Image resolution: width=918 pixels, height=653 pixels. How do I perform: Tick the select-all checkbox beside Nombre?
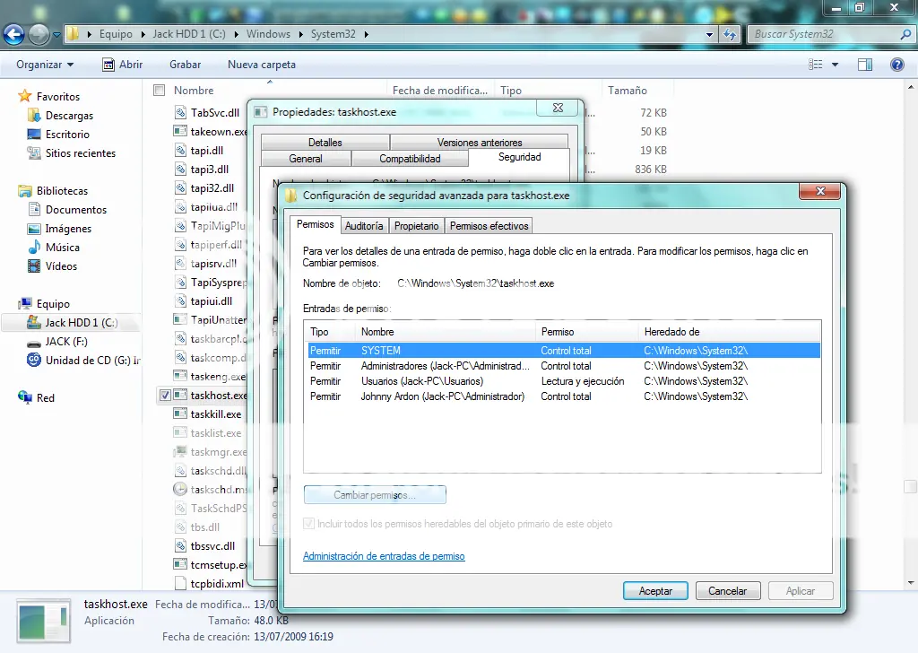click(160, 91)
